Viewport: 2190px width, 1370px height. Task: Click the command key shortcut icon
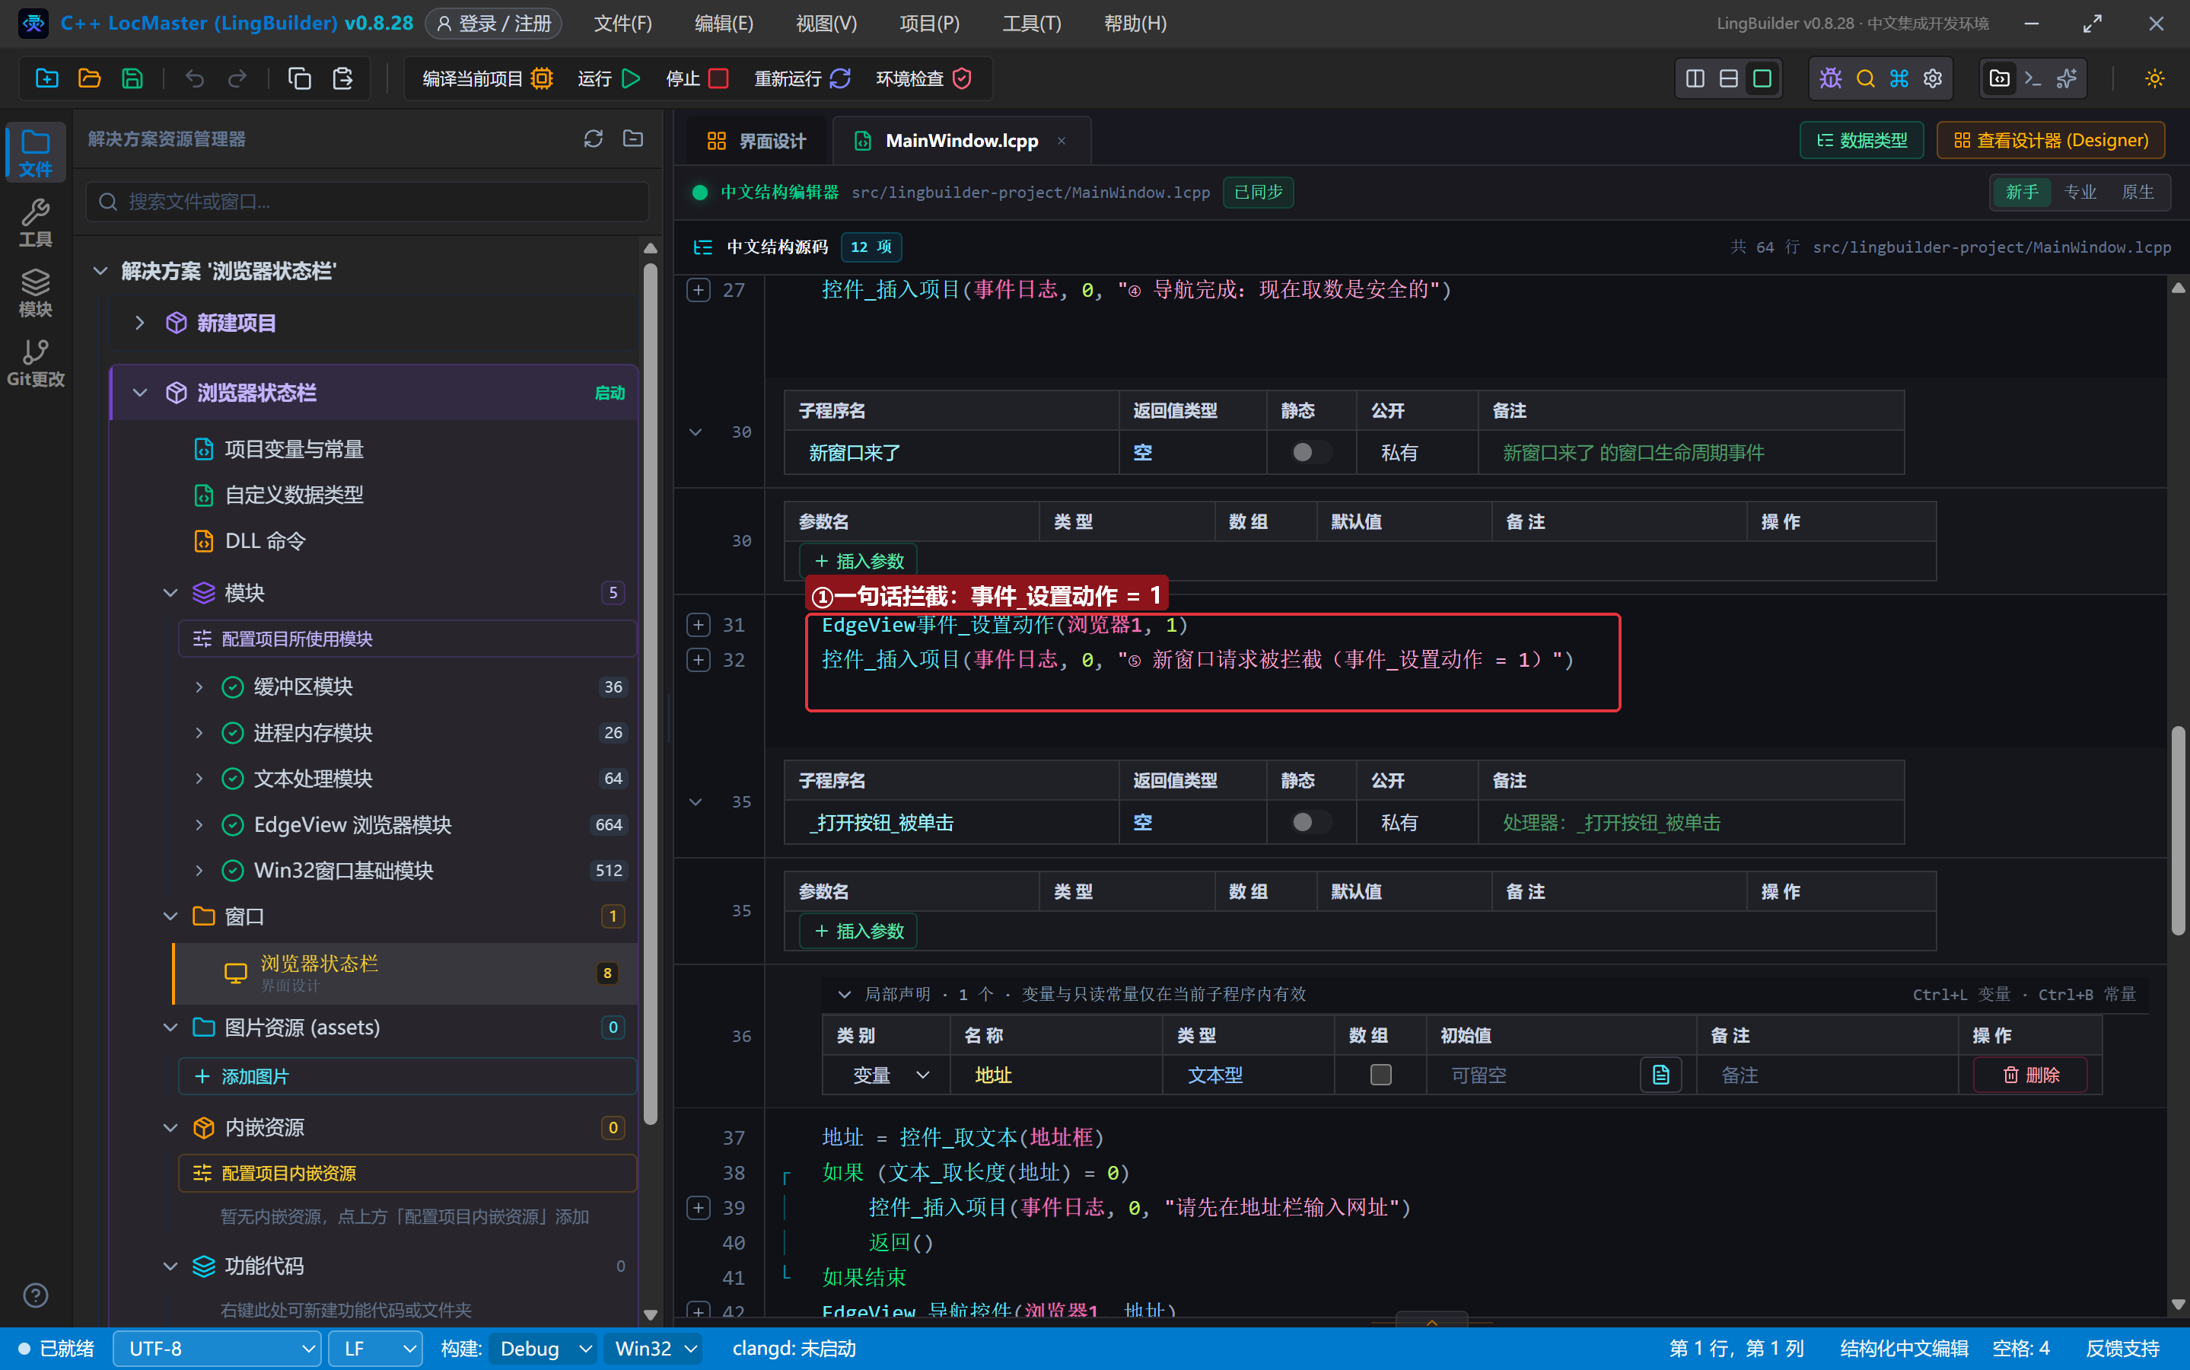tap(1899, 79)
